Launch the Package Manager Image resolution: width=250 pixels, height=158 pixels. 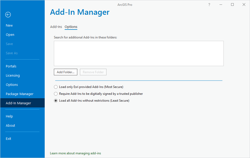[19, 94]
